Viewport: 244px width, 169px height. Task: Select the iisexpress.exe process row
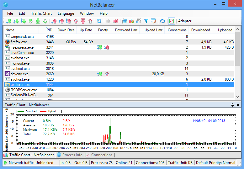click(119, 47)
